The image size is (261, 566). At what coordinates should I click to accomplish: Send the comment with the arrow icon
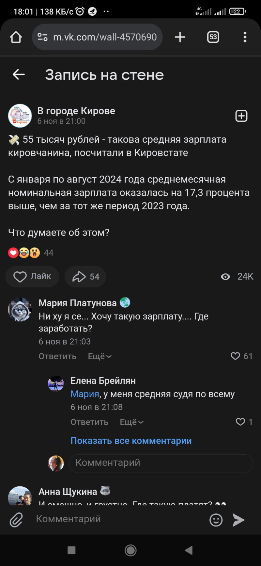pos(238,520)
